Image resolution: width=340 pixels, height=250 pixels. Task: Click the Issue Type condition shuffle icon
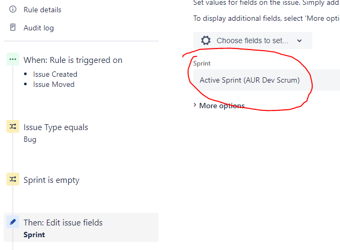click(13, 126)
